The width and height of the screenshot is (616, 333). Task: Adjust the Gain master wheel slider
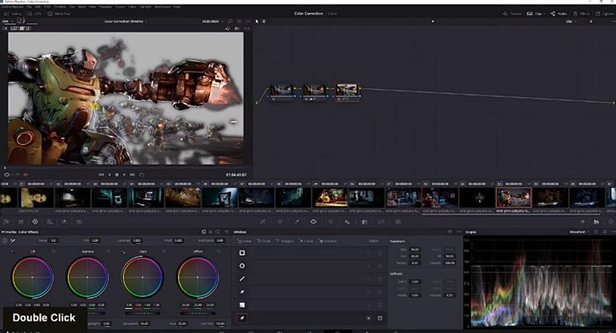pyautogui.click(x=142, y=313)
